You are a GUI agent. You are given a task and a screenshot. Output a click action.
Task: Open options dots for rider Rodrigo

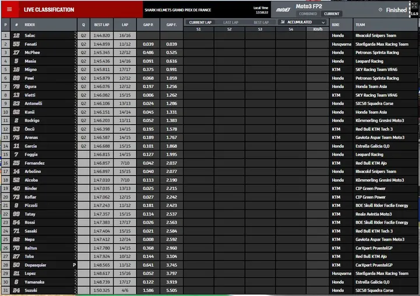click(75, 121)
